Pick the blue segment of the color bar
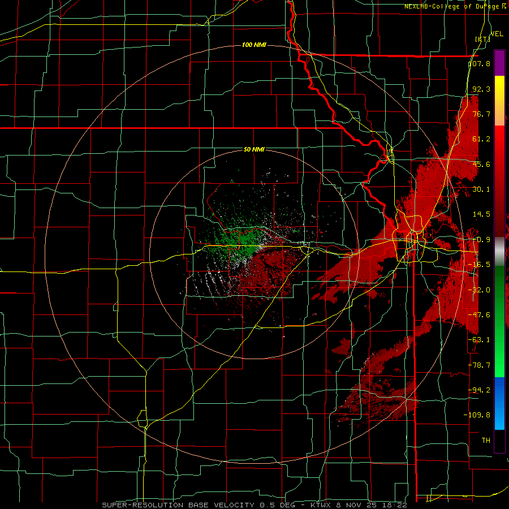This screenshot has width=509, height=509. tap(499, 403)
